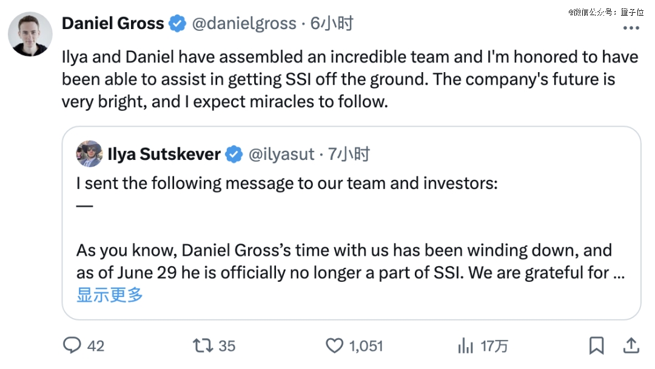Bookmark this tweet
This screenshot has height=369, width=655.
tap(597, 345)
